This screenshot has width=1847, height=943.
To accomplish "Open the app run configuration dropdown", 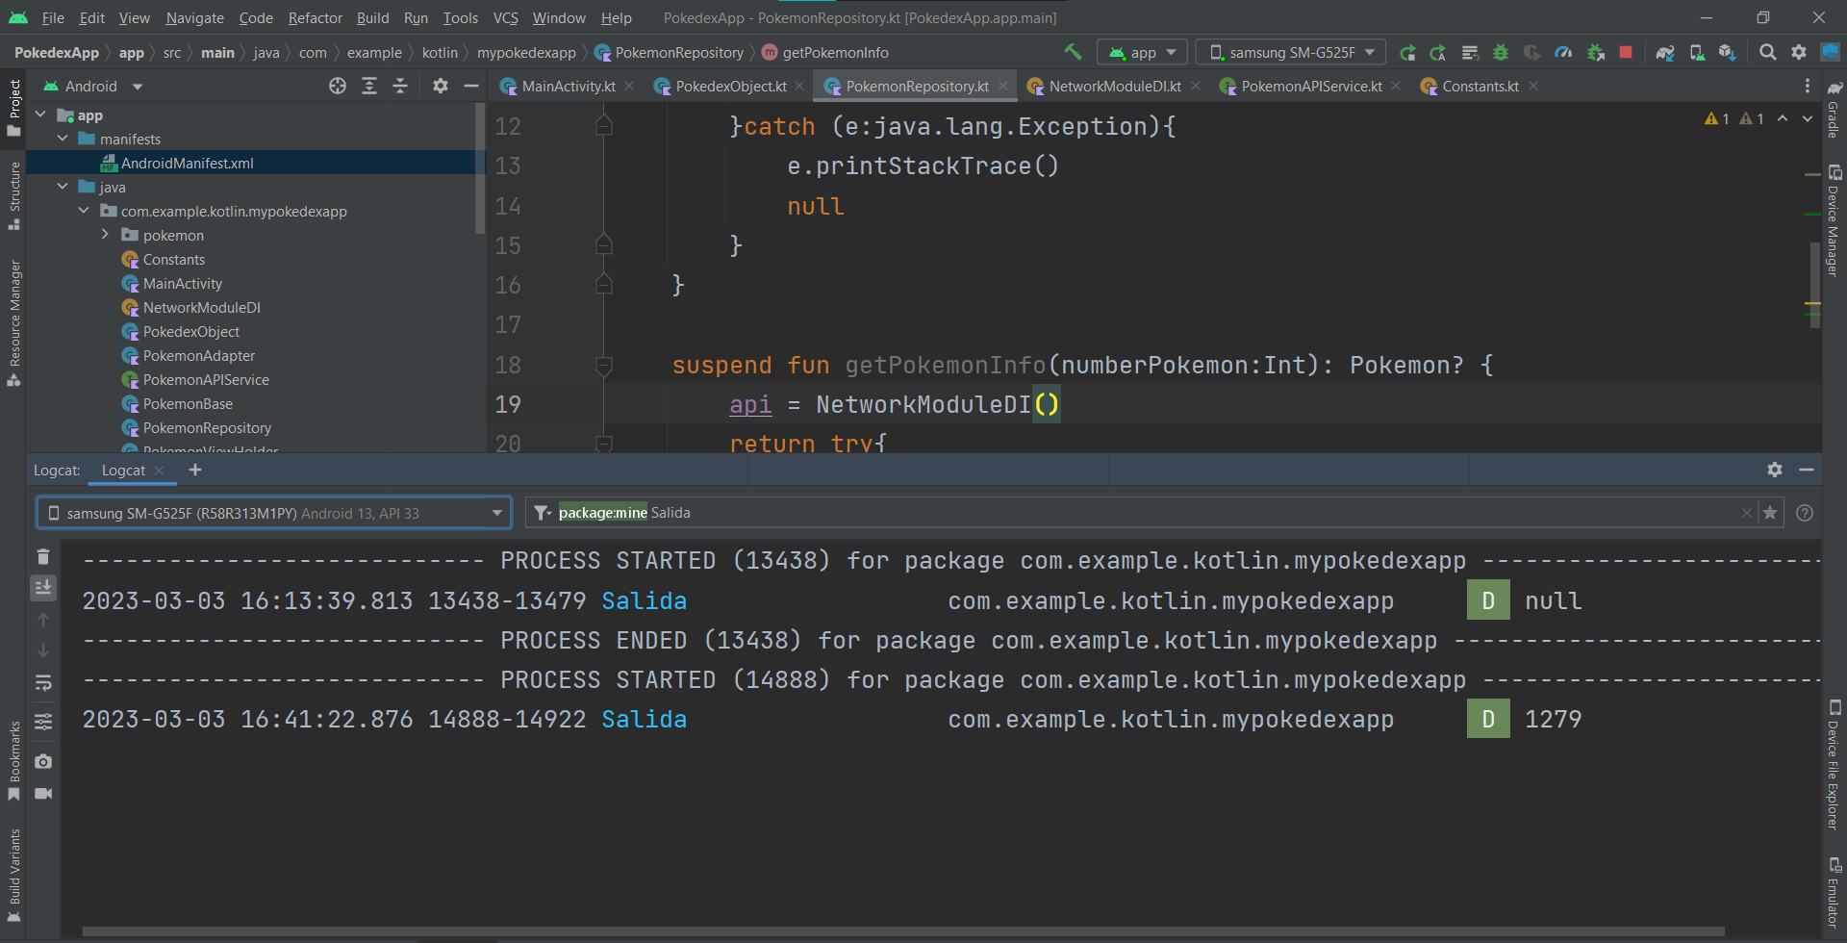I will [1142, 53].
